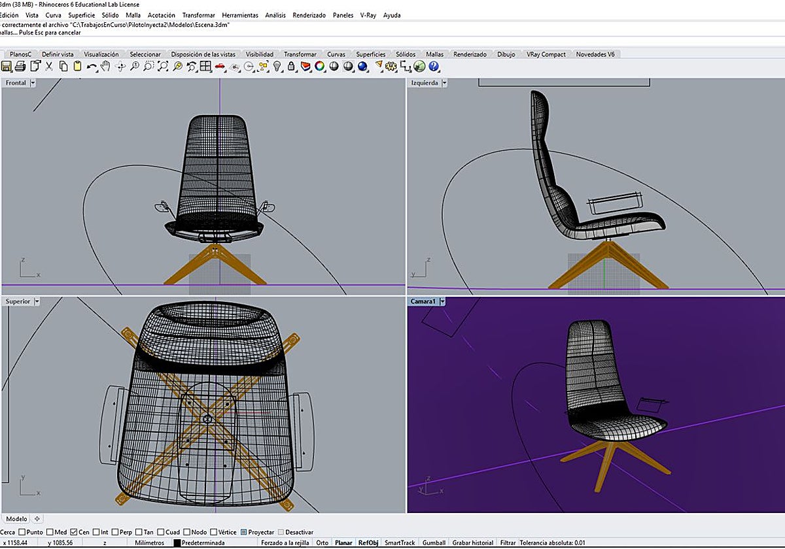This screenshot has height=549, width=785.
Task: Open the Frontal viewport title dropdown
Action: (x=31, y=82)
